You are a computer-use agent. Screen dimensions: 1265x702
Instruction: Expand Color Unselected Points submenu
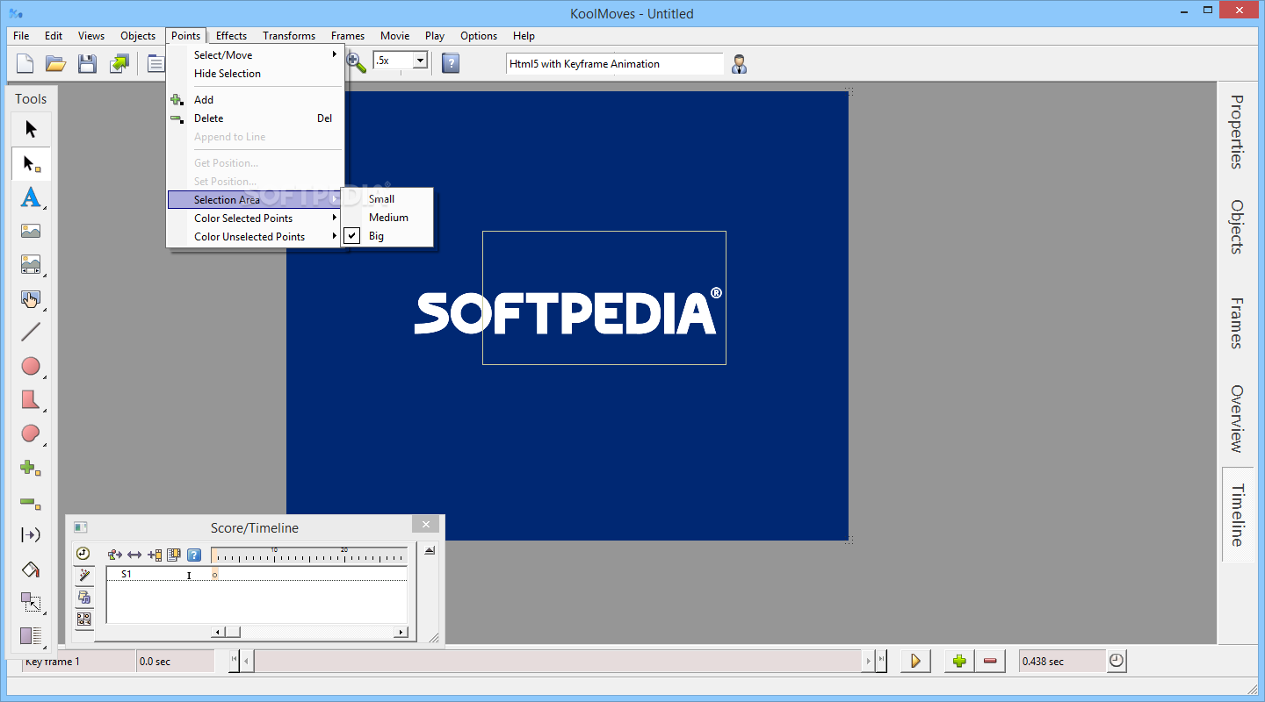[254, 237]
